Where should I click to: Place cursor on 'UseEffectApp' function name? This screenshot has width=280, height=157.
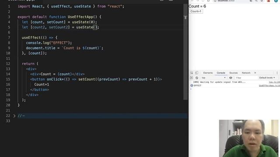[80, 17]
